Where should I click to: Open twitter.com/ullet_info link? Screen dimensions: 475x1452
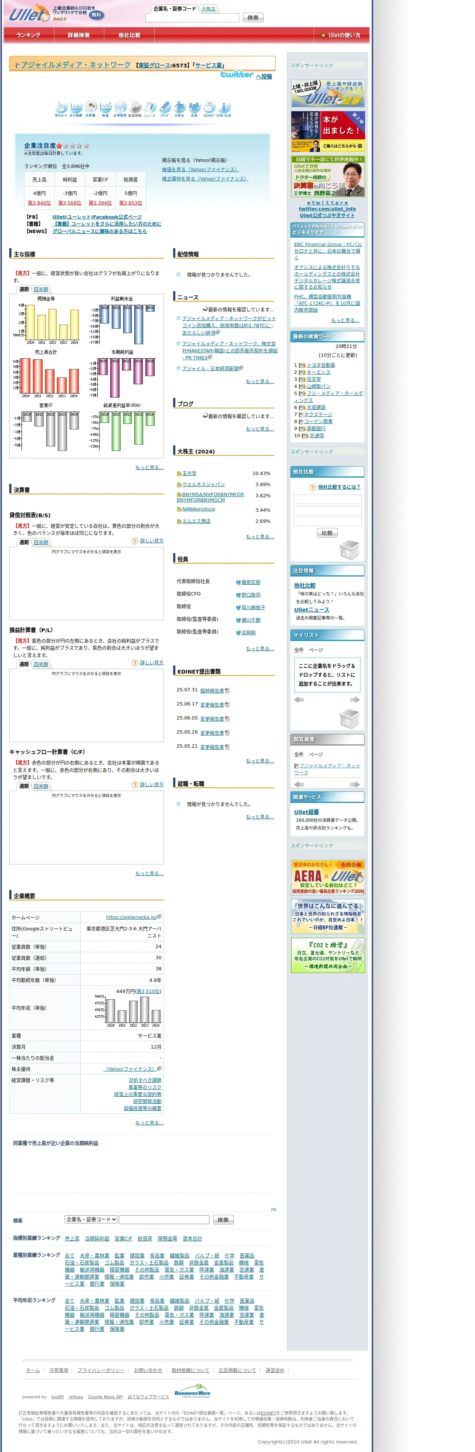(x=327, y=209)
